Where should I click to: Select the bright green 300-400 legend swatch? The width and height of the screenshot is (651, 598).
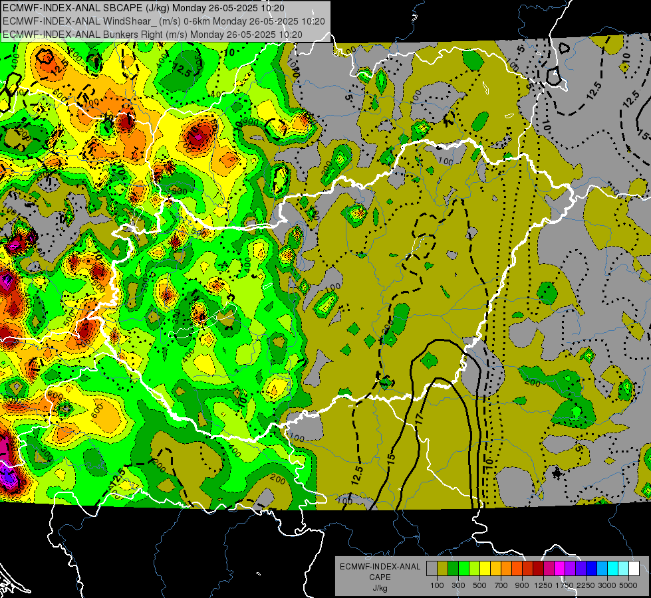[463, 569]
